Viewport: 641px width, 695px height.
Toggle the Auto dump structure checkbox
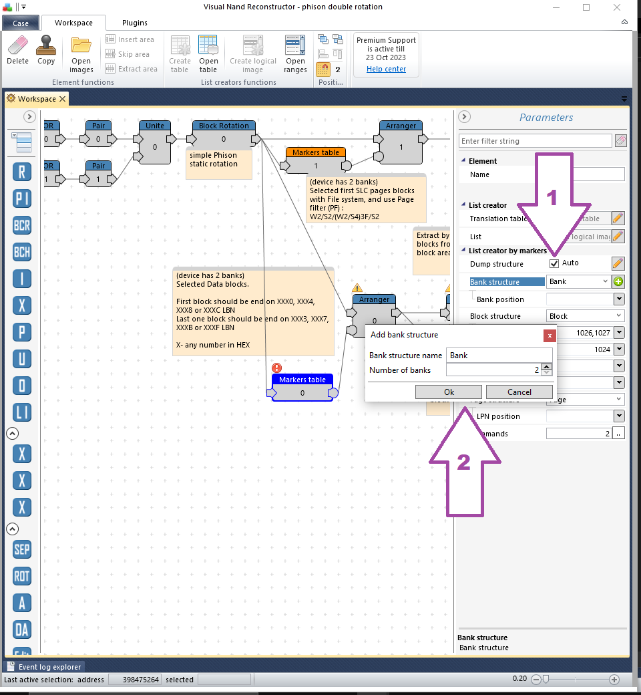pos(554,263)
